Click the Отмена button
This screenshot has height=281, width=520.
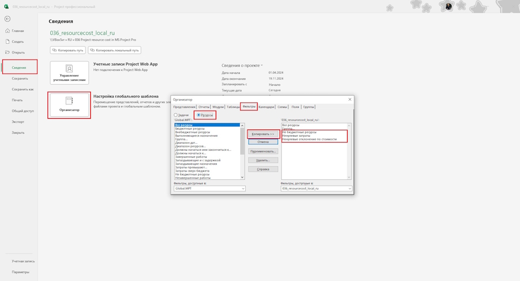[263, 142]
